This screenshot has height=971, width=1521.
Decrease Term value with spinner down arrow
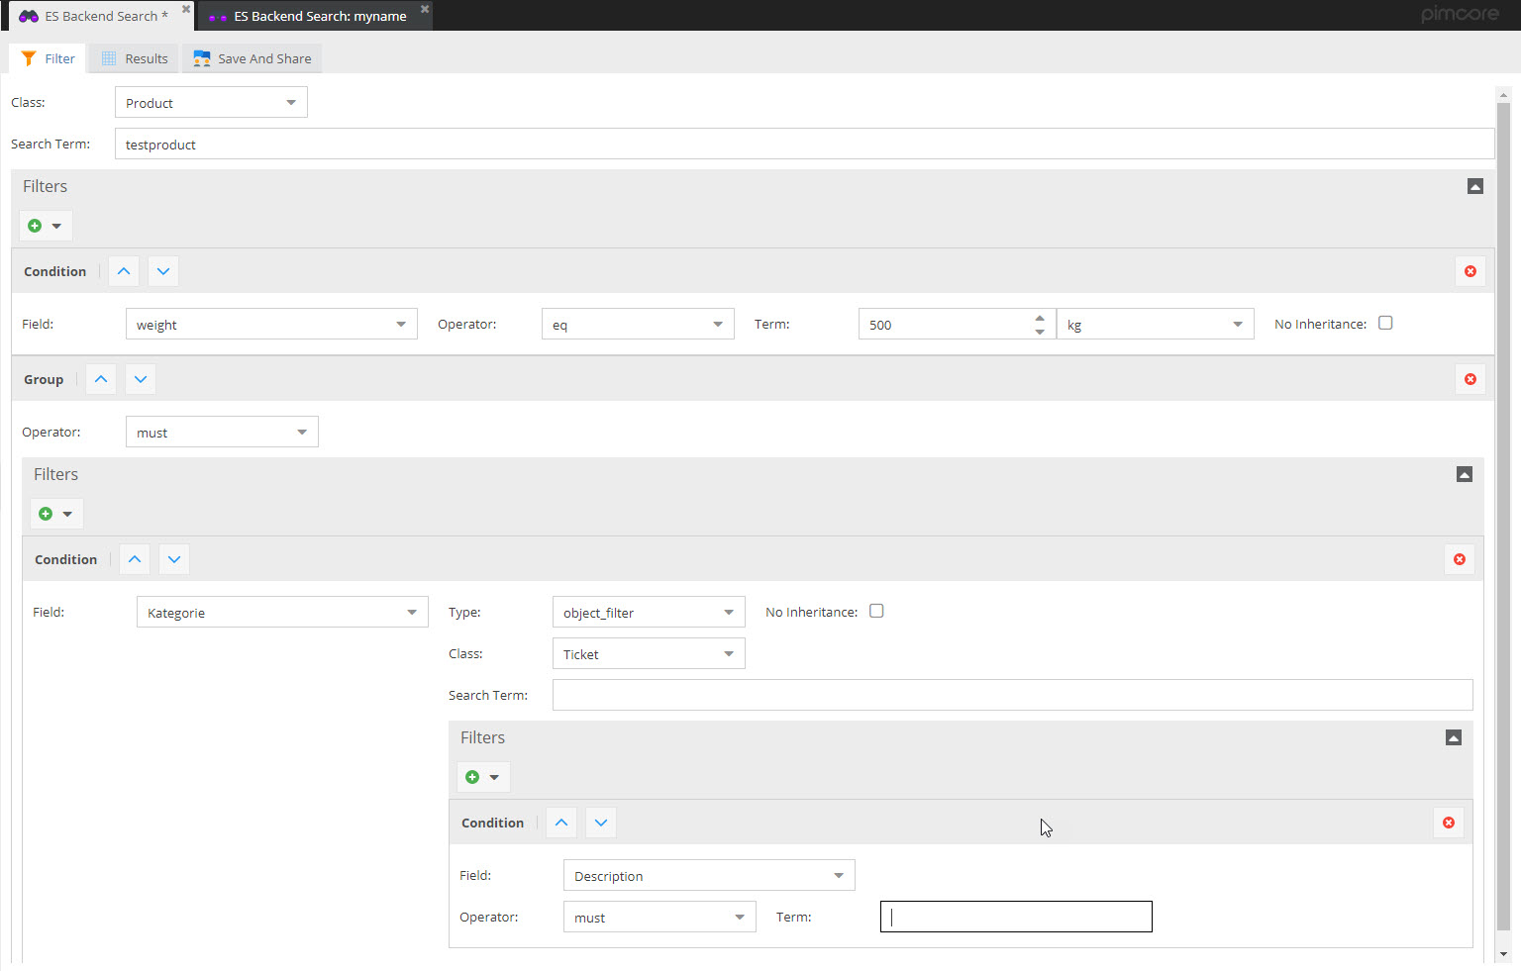coord(1040,332)
